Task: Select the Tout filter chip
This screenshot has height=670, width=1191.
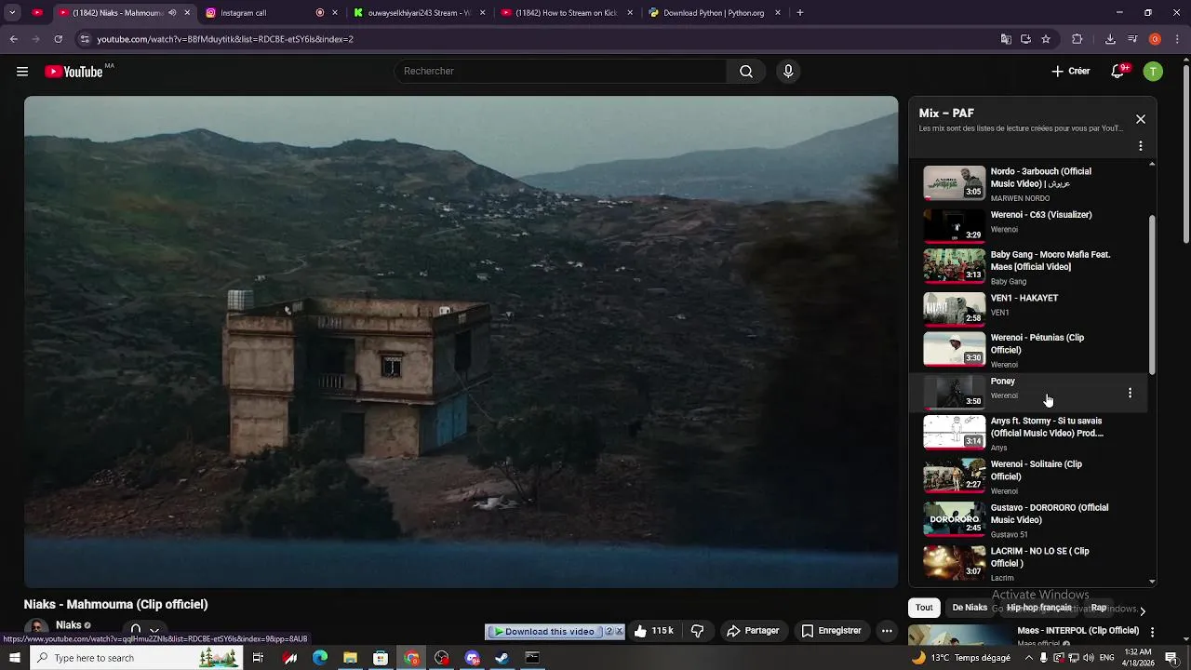Action: (x=924, y=608)
